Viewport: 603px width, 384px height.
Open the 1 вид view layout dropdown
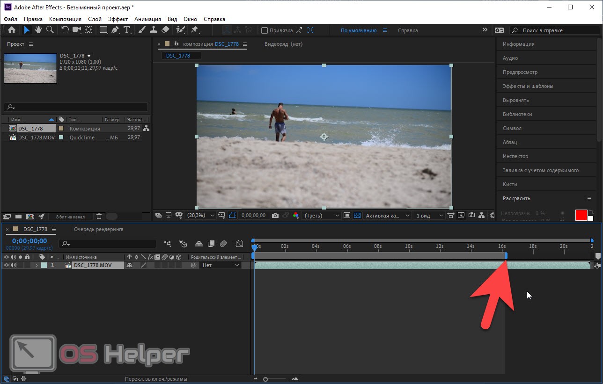pyautogui.click(x=429, y=215)
